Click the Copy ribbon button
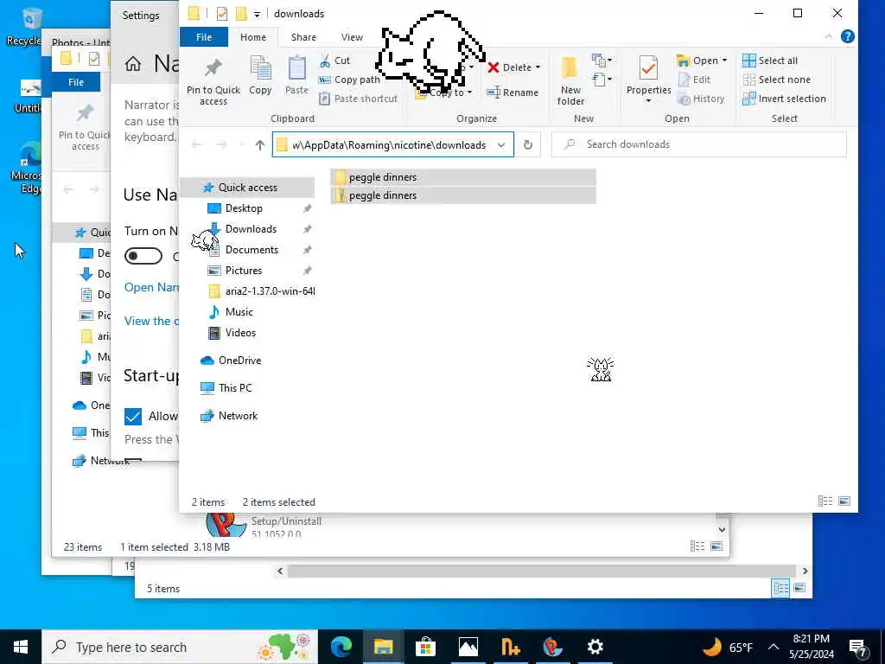 [260, 76]
